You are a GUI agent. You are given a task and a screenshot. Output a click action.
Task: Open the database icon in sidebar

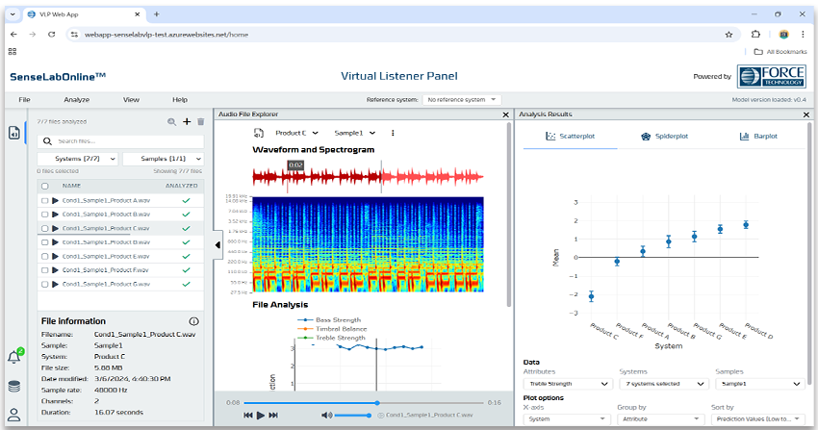point(14,387)
